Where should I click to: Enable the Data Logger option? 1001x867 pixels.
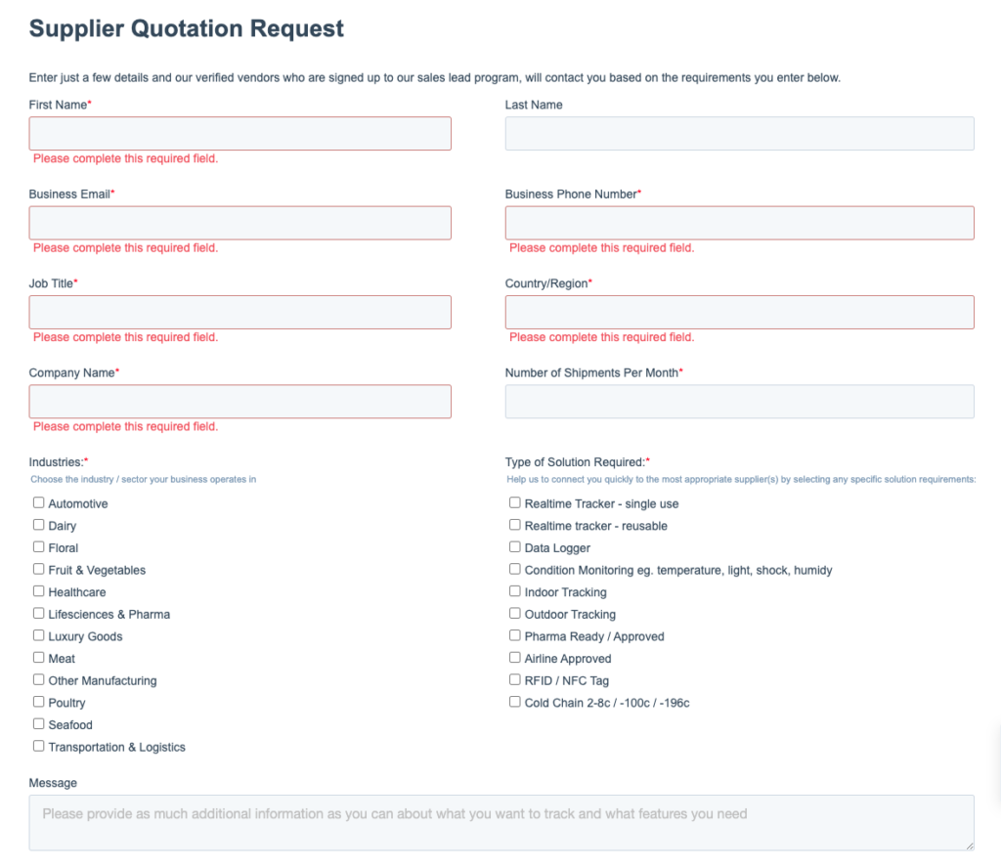515,546
